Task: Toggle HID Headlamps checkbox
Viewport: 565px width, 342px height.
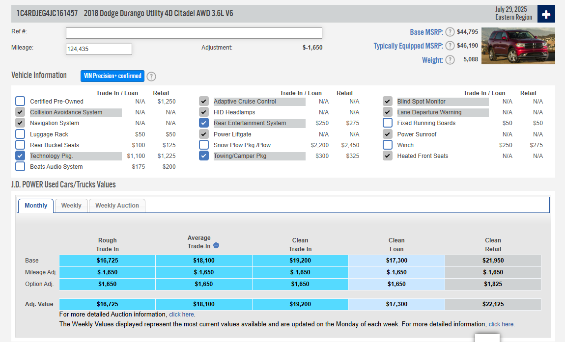Action: pyautogui.click(x=204, y=112)
